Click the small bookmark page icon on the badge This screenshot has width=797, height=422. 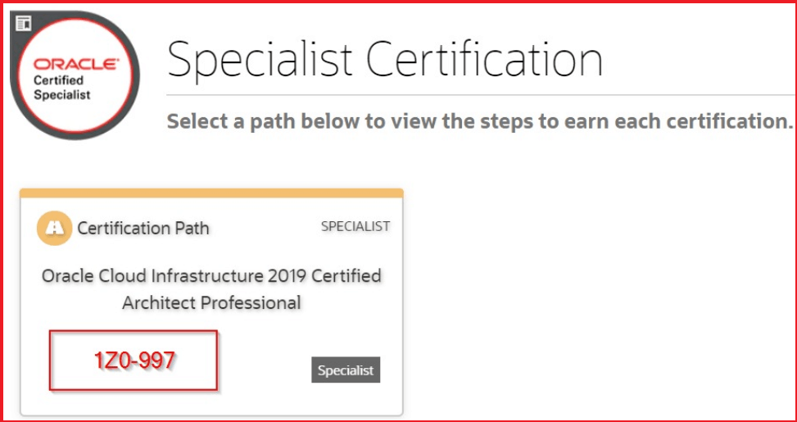[22, 22]
